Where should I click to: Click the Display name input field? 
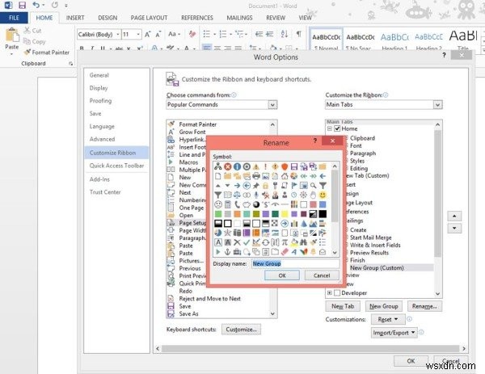tap(295, 263)
